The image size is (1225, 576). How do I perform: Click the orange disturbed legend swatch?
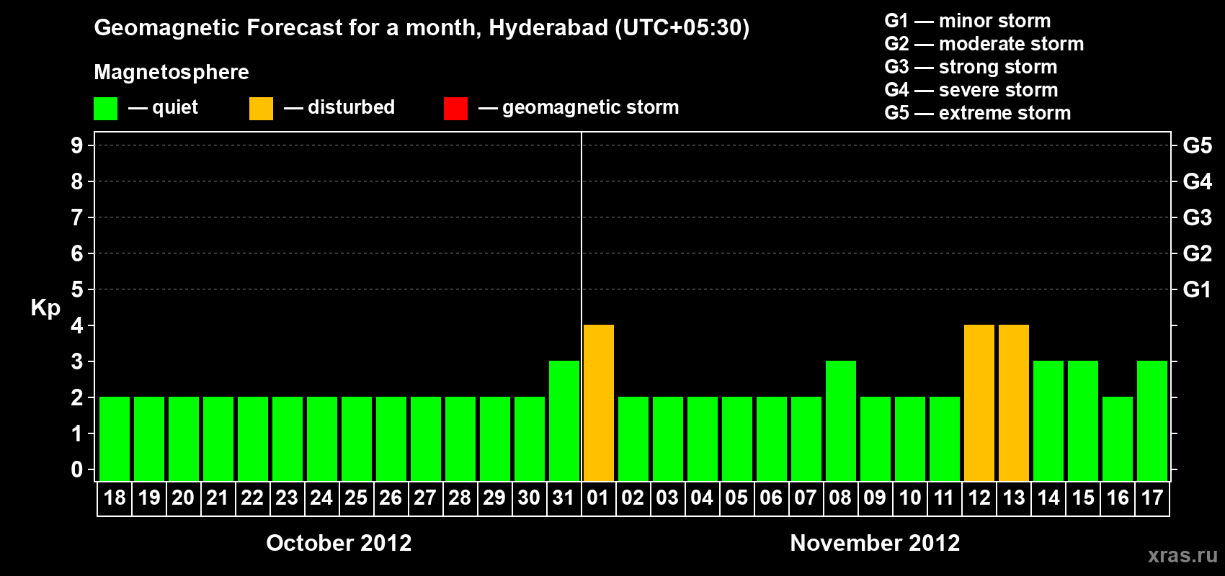262,109
